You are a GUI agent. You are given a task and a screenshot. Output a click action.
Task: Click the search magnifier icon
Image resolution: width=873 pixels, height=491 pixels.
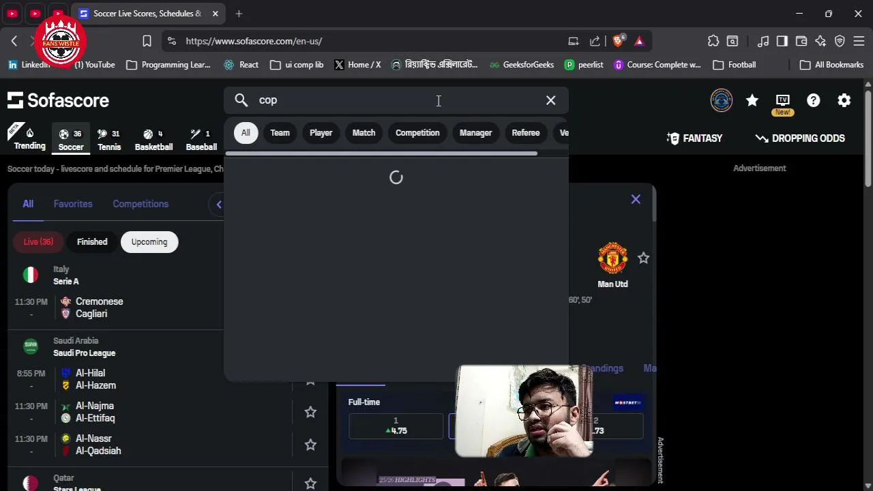tap(241, 100)
